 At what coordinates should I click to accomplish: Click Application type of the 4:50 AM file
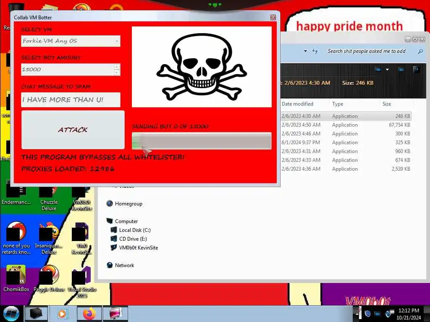tap(345, 125)
